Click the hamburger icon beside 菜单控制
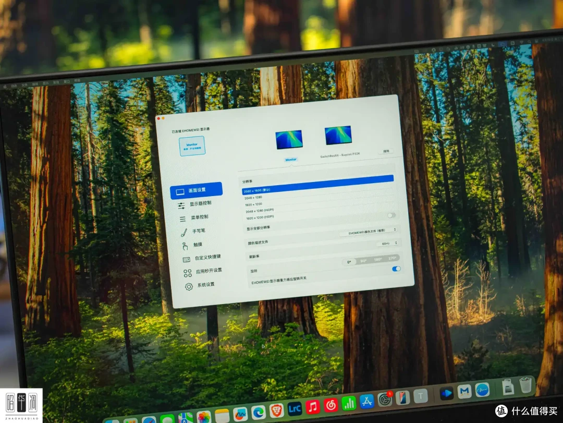 pos(183,219)
